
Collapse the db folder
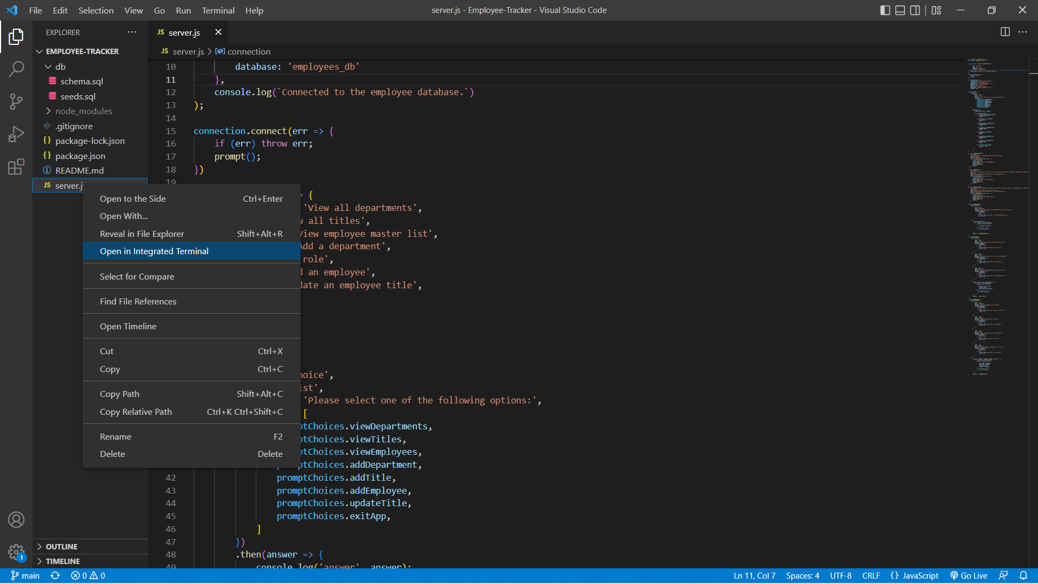click(90, 67)
